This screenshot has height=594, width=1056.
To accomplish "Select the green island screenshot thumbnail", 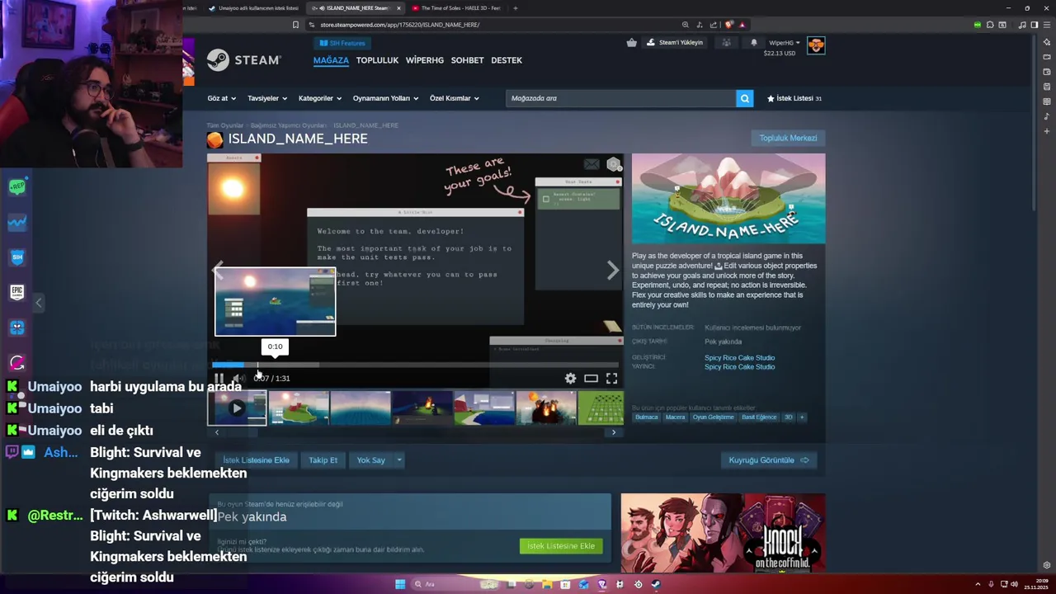I will pyautogui.click(x=299, y=408).
